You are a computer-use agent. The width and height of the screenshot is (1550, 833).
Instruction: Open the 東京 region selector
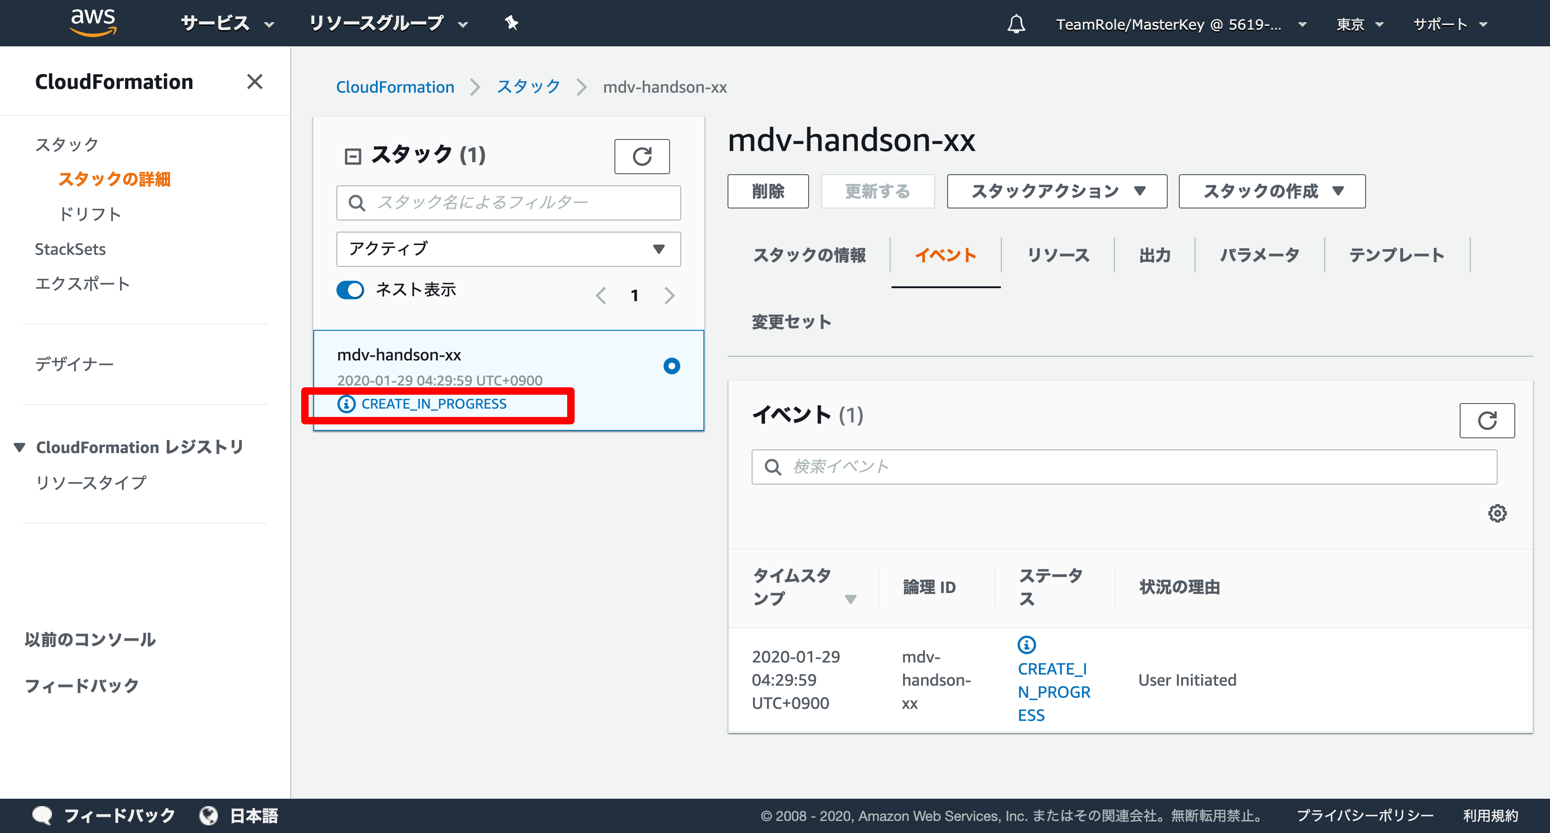[1360, 24]
